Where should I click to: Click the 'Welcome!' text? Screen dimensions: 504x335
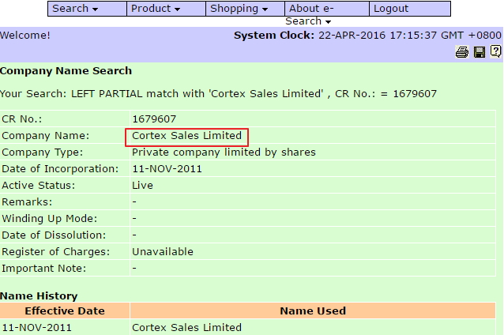(25, 35)
